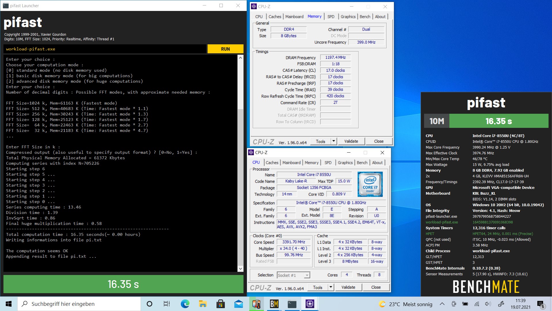Open Bench tab in bottom CPU-Z window
Image resolution: width=552 pixels, height=311 pixels.
pyautogui.click(x=362, y=163)
